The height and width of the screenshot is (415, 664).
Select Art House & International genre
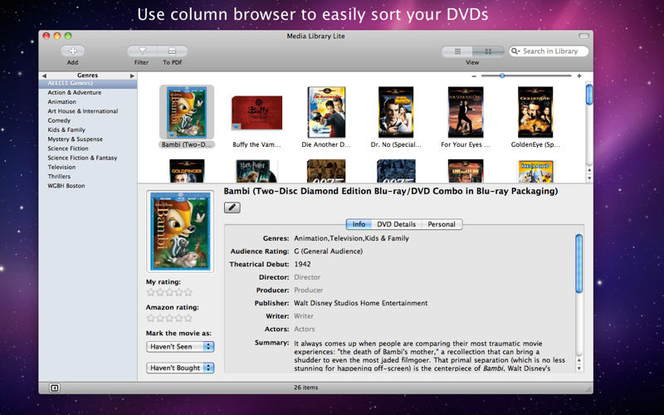[88, 111]
